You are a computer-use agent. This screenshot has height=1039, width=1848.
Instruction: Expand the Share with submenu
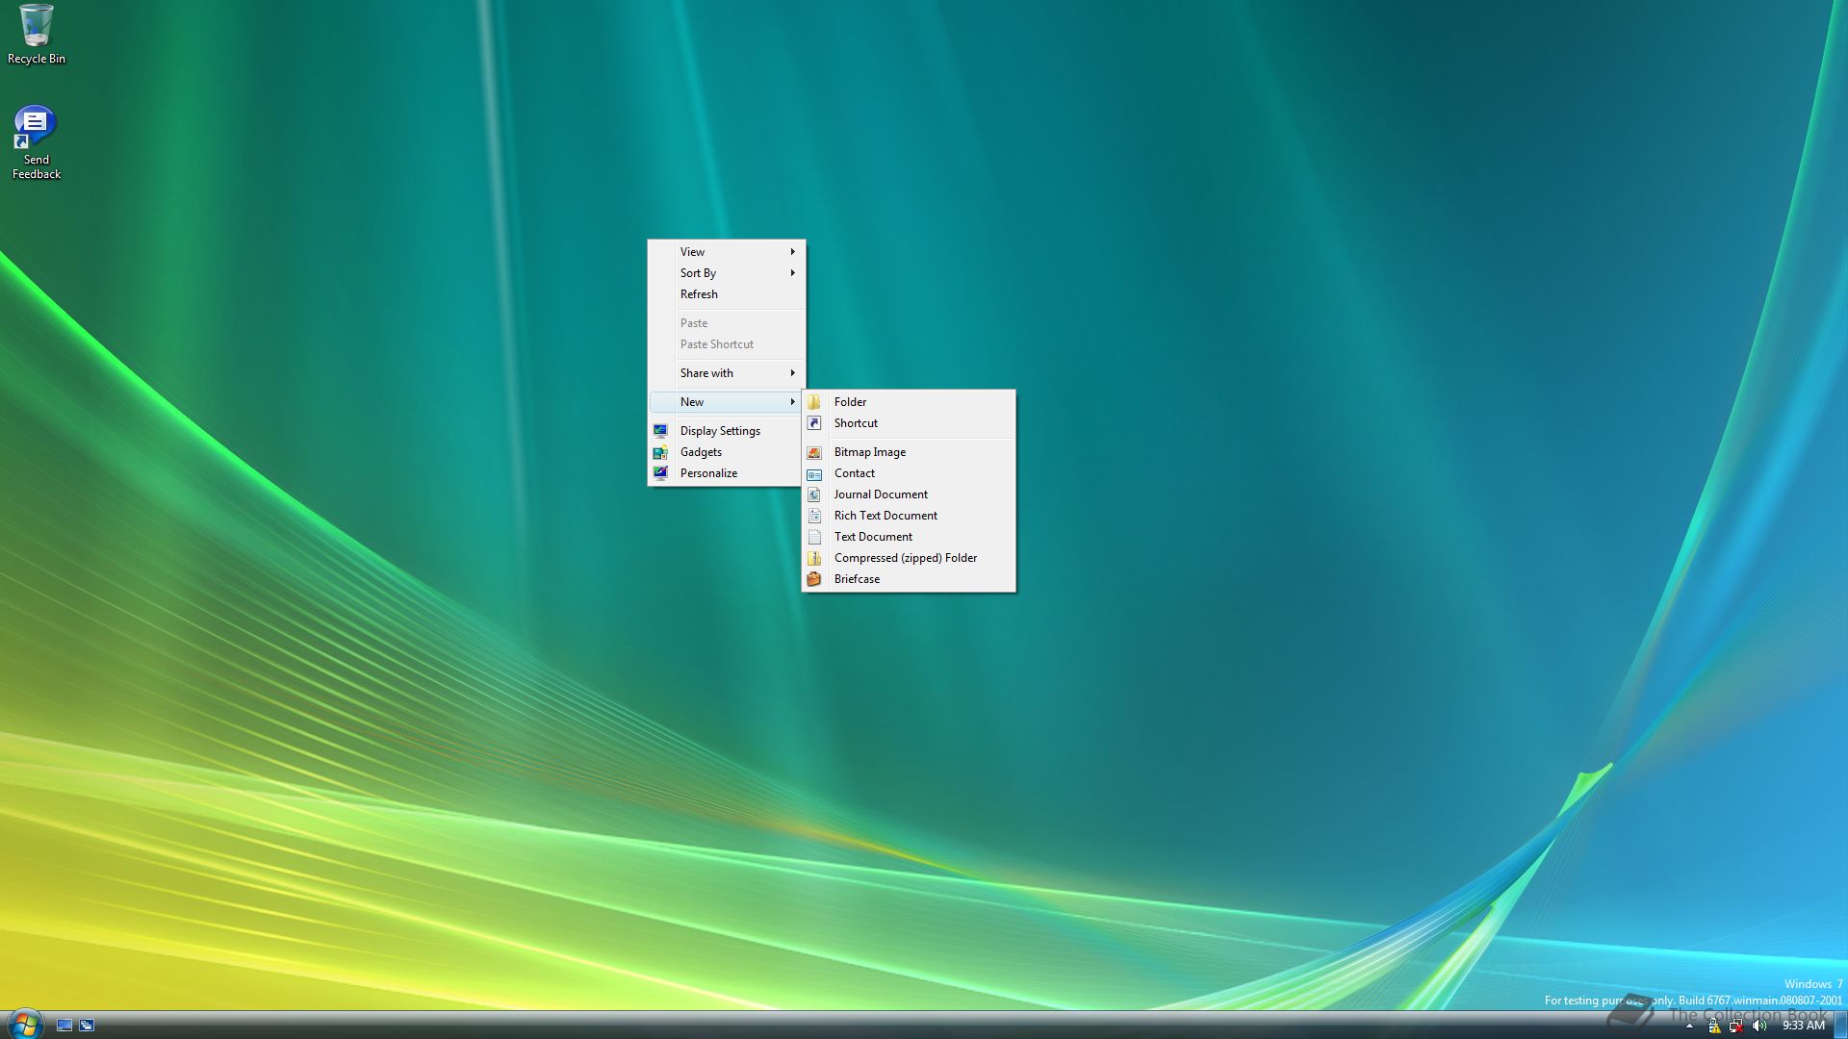[727, 373]
